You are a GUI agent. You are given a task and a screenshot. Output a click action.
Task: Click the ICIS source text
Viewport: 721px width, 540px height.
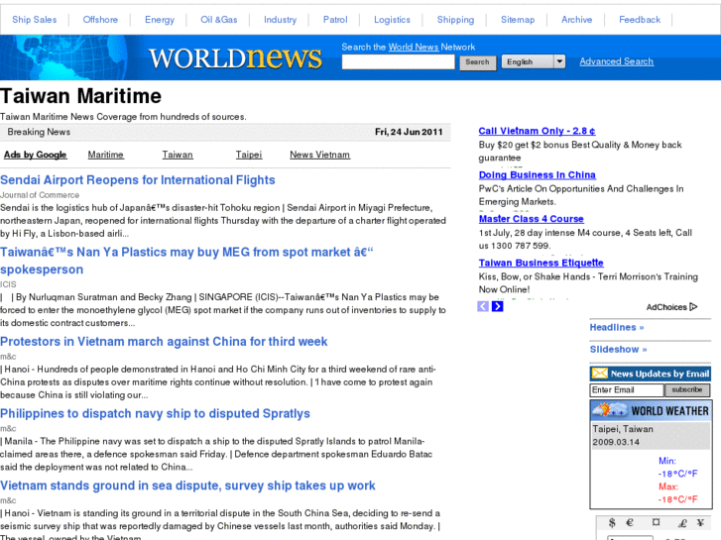[8, 284]
